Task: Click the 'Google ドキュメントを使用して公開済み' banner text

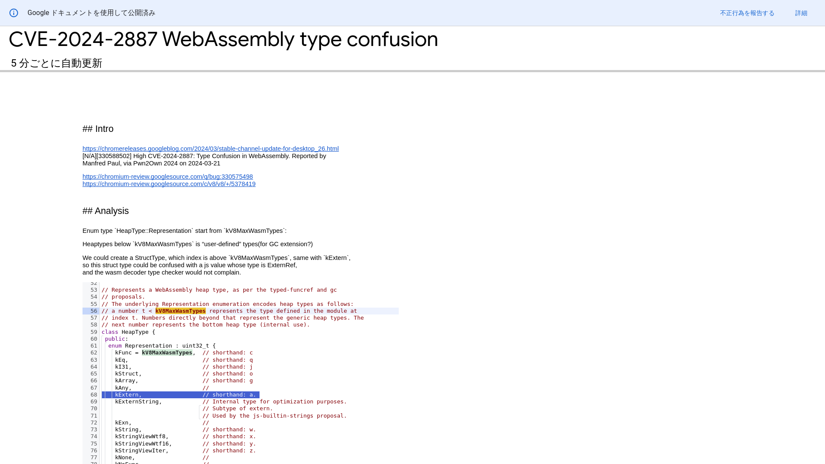Action: pos(92,13)
